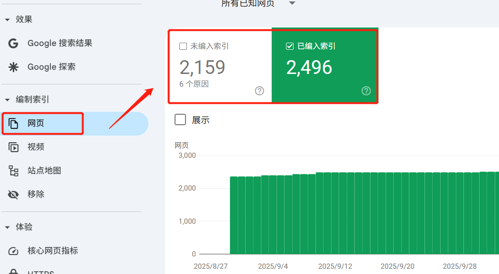Viewport: 499px width, 274px height.
Task: Click the 已编入索引 help question mark
Action: pos(366,91)
